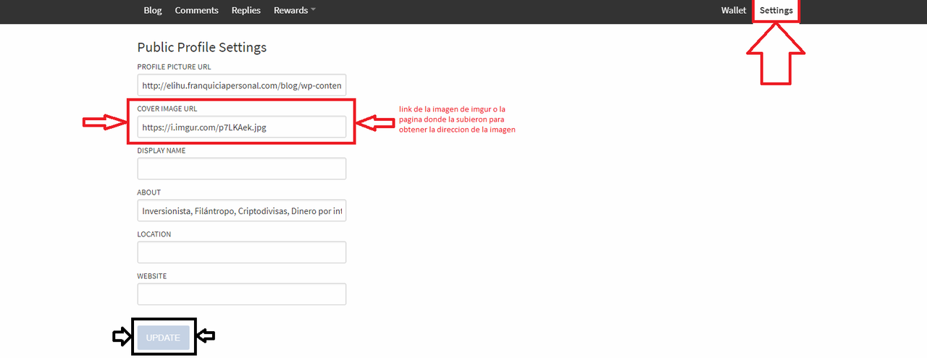
Task: Click the Update button
Action: 163,337
